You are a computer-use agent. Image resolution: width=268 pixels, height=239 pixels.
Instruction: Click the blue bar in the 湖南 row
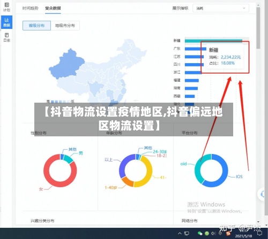(191, 88)
